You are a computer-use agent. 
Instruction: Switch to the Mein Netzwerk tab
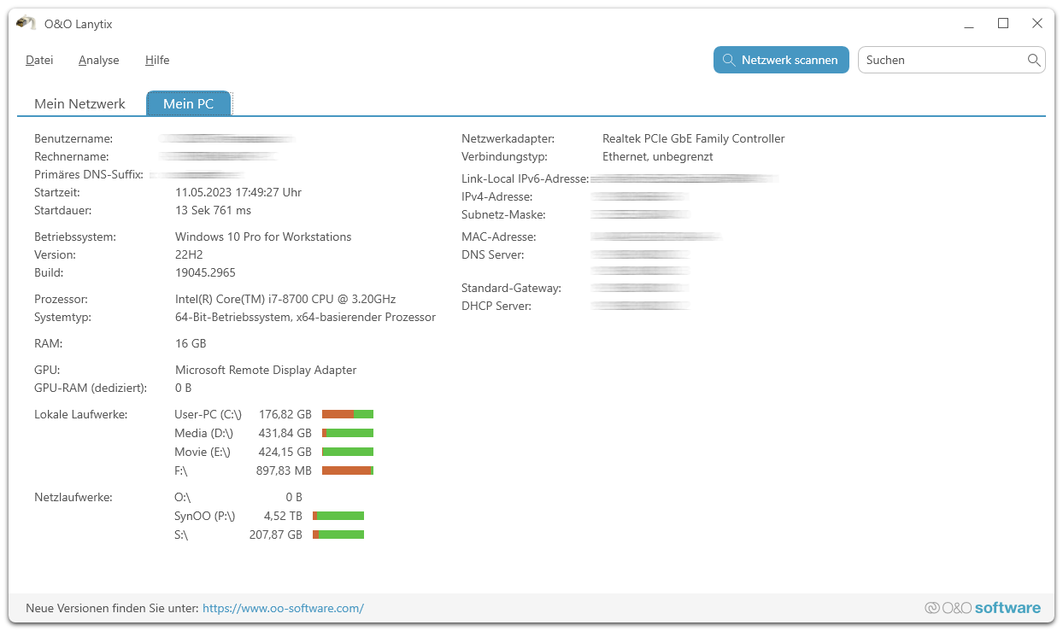click(79, 103)
